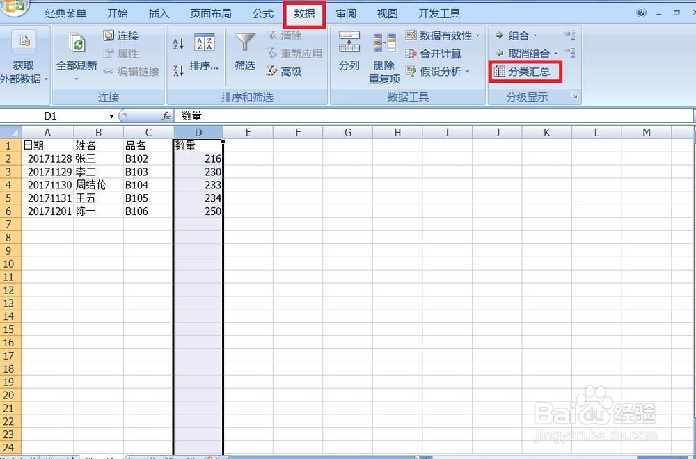Switch to the 开始 tab

pyautogui.click(x=118, y=14)
